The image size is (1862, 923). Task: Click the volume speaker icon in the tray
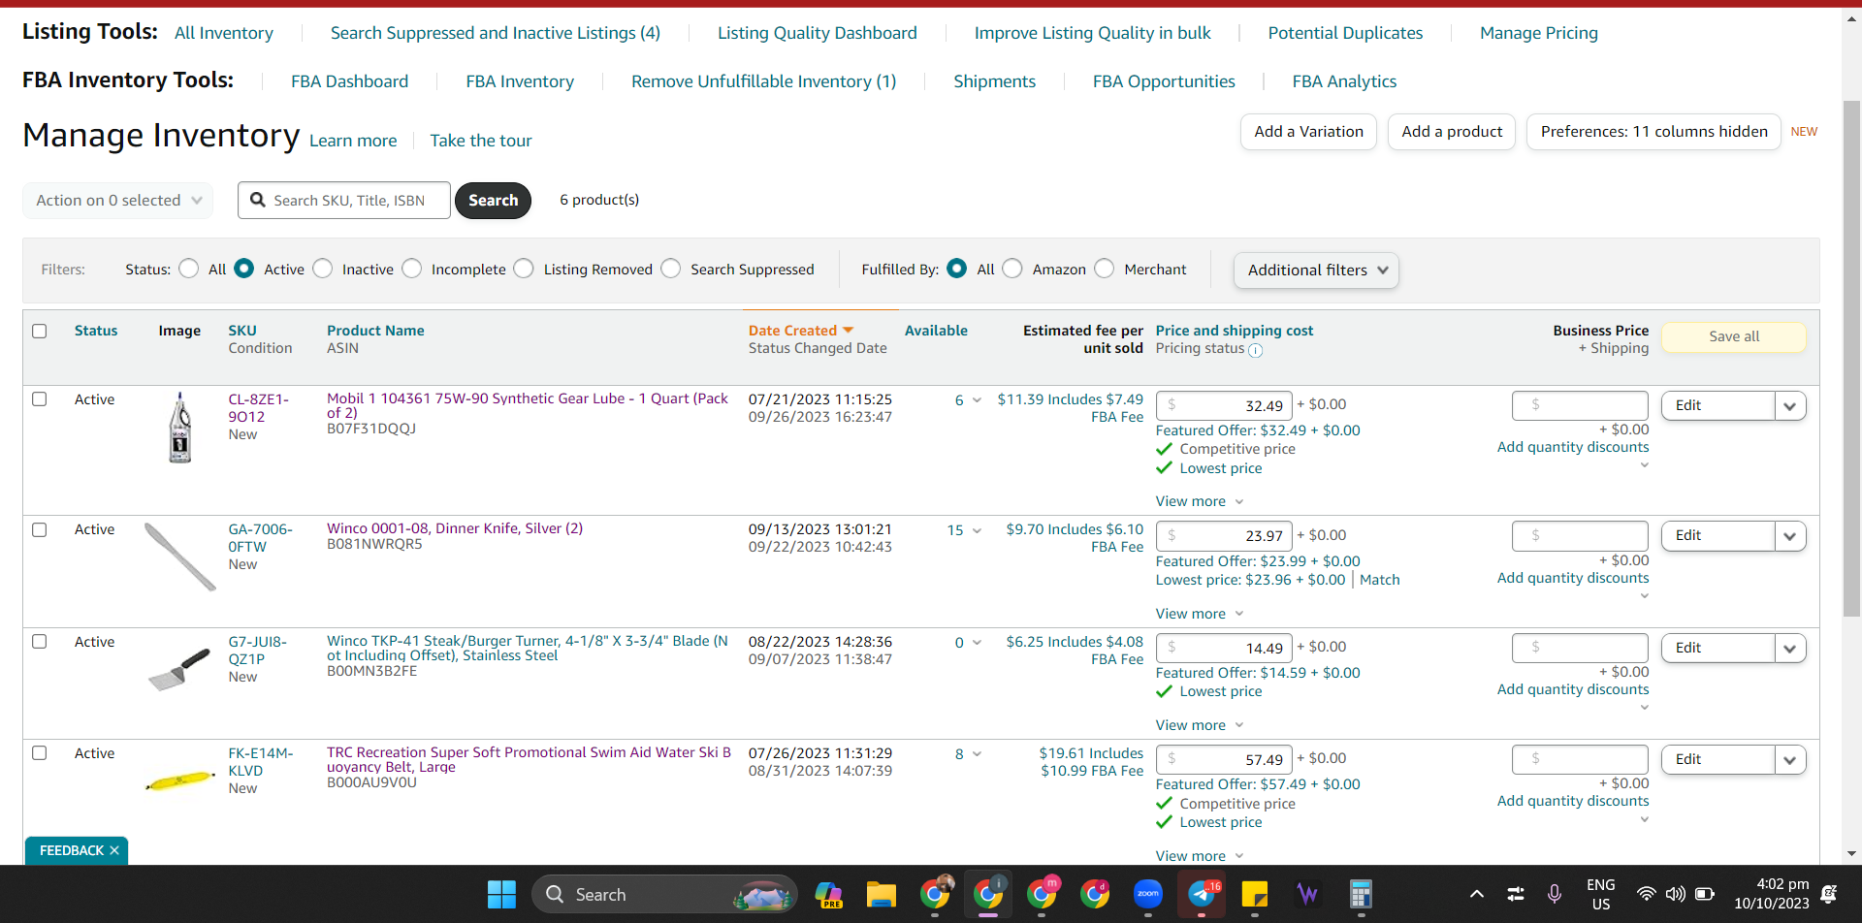point(1675,894)
